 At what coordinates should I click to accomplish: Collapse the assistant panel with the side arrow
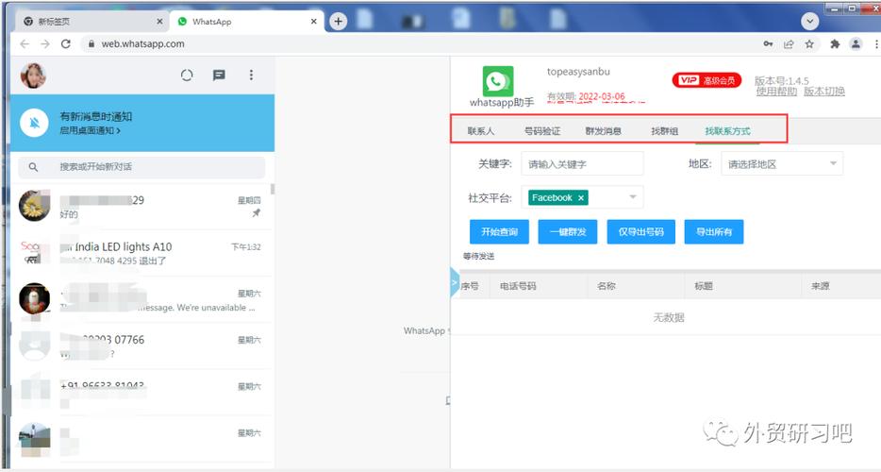(x=455, y=283)
